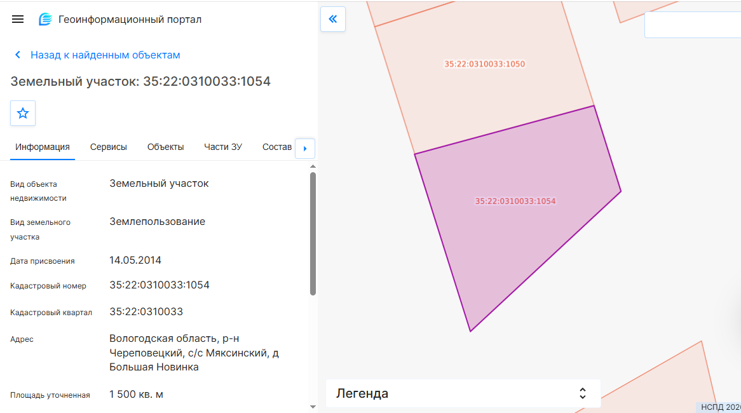The image size is (741, 413).
Task: Open the Части ЗУ tab
Action: point(223,147)
